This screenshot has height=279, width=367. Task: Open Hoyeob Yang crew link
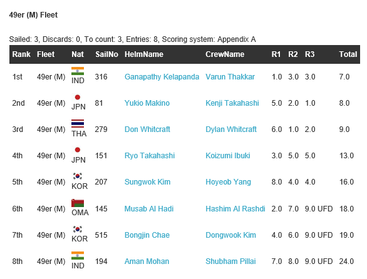point(228,182)
